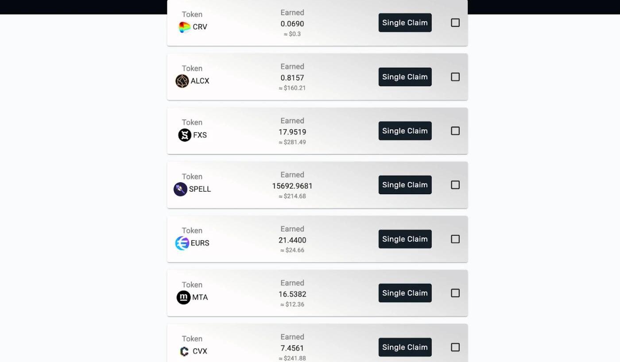Click the CVX earned amount 7.4561
This screenshot has width=620, height=362.
click(x=292, y=348)
